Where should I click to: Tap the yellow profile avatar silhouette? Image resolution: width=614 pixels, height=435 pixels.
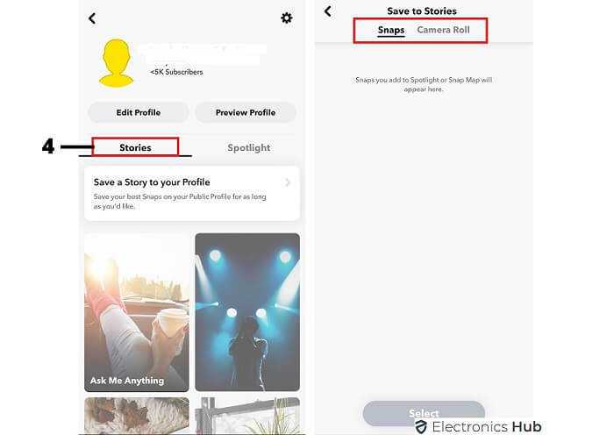[x=117, y=62]
